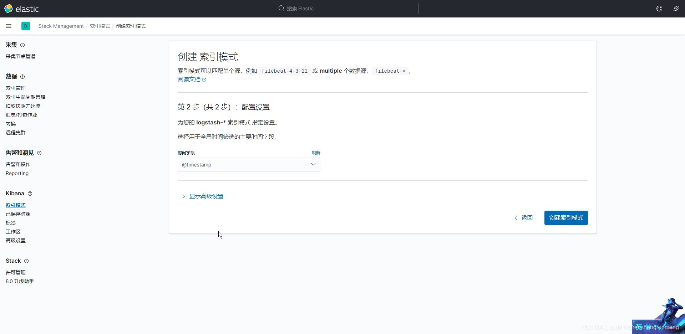Click help icon next to Kibana

click(30, 194)
